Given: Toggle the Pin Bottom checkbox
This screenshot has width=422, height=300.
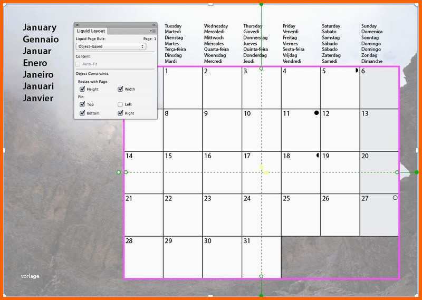Looking at the screenshot, I should [x=82, y=113].
